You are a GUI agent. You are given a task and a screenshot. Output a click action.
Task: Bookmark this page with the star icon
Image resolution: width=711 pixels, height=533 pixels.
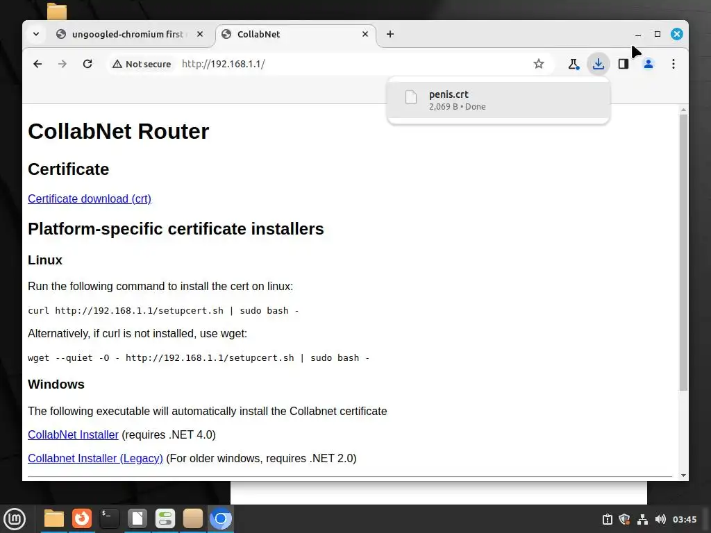coord(538,64)
